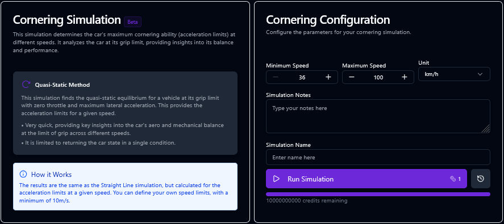Click the Maximum Speed value 100
Viewport: 504px width, 224px height.
[x=378, y=77]
